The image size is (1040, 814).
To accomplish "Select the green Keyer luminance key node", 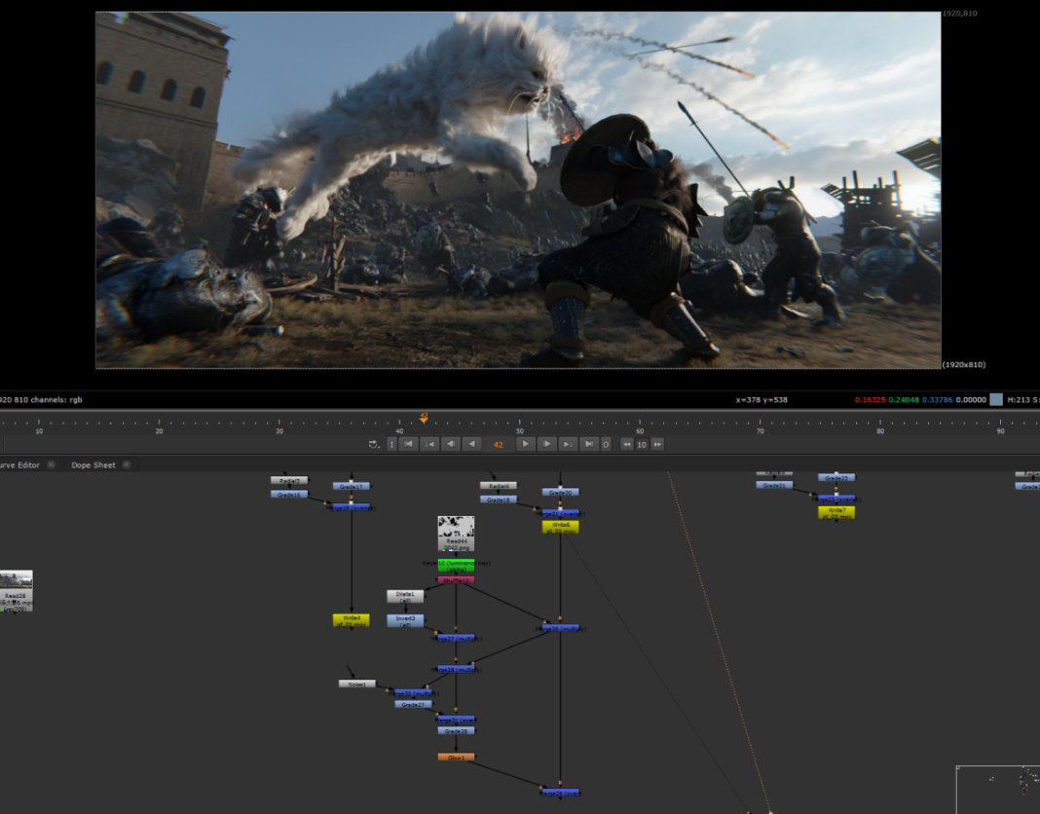I will 456,564.
